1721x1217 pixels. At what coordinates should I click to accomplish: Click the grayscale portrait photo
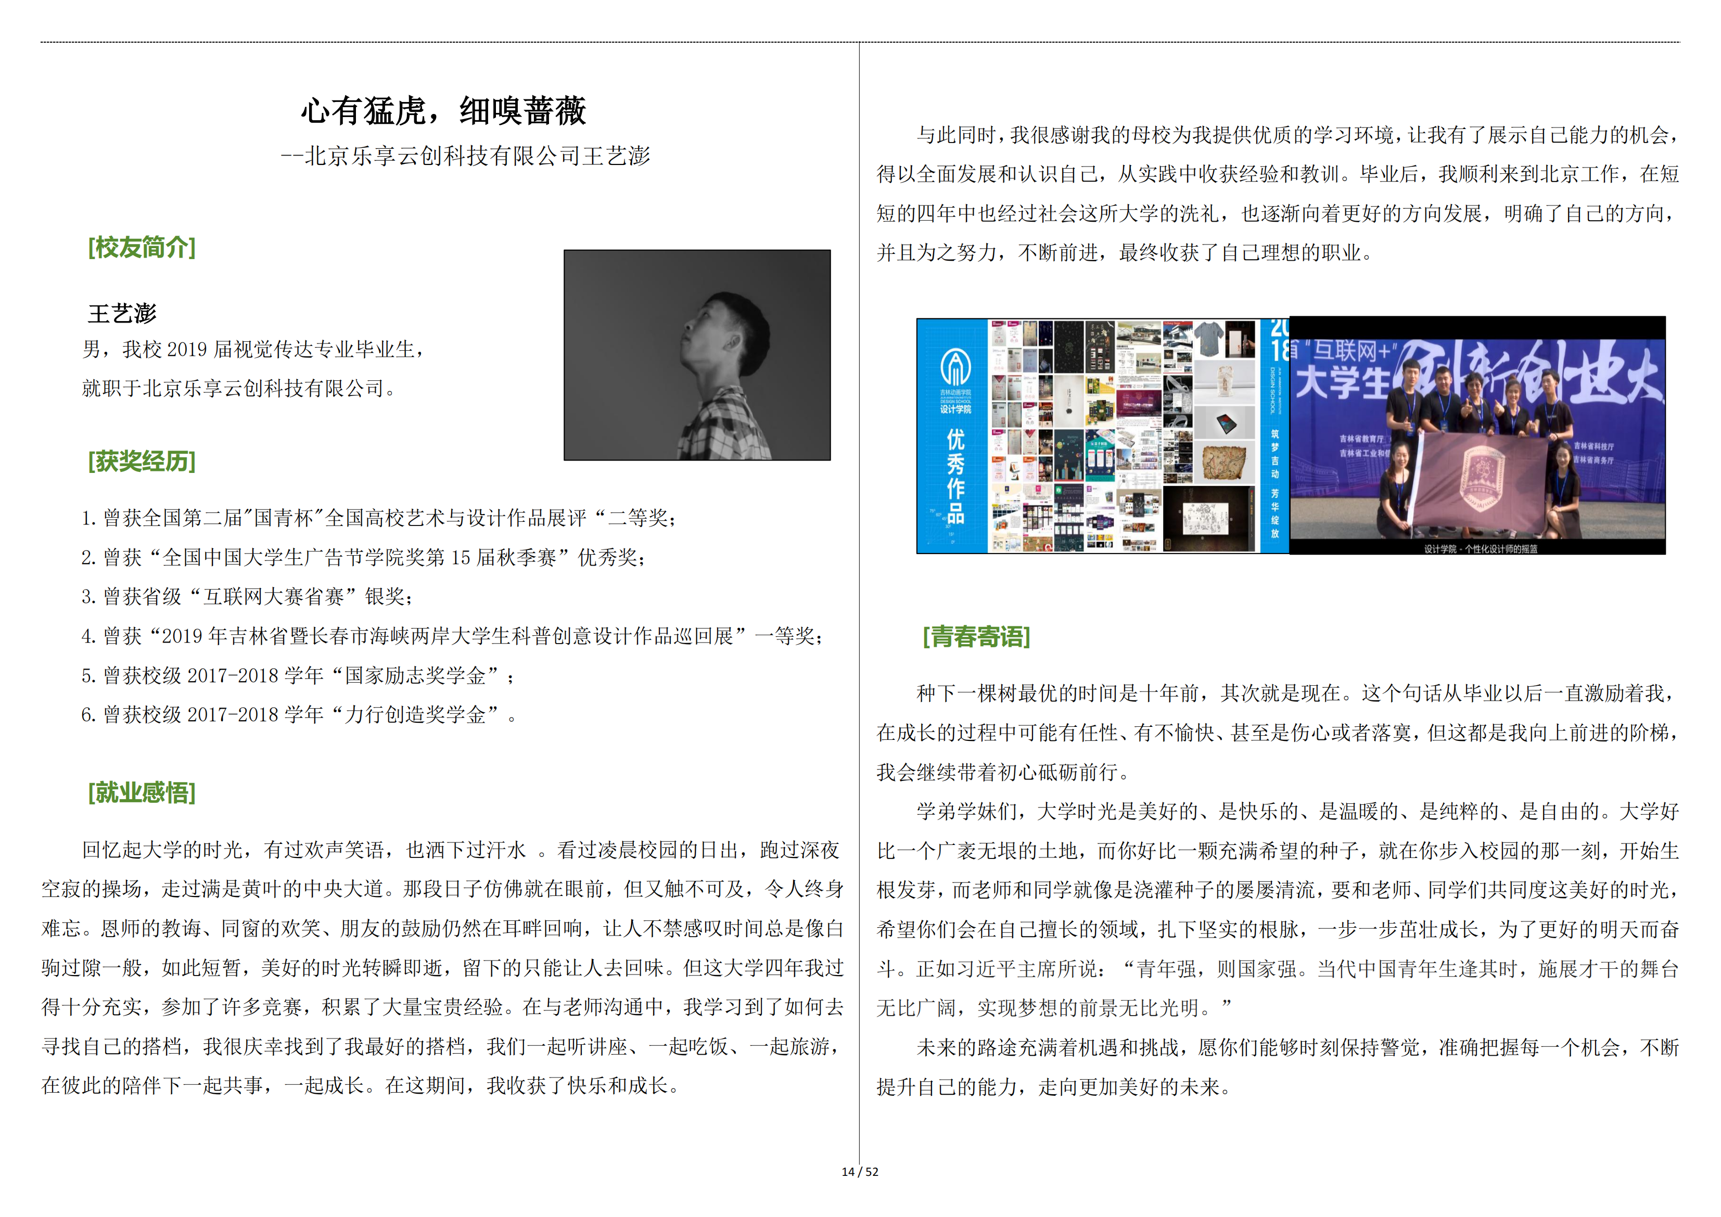click(x=696, y=354)
